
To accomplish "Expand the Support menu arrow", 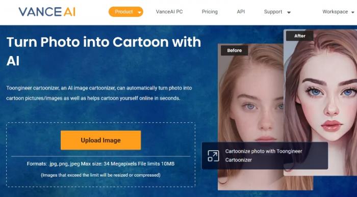I will [289, 13].
